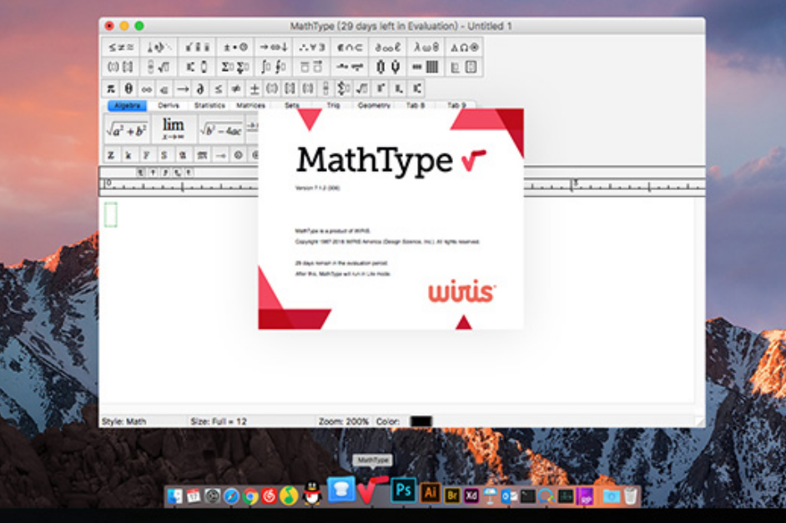Open the matrix templates palette
Image resolution: width=786 pixels, height=523 pixels.
coord(426,67)
